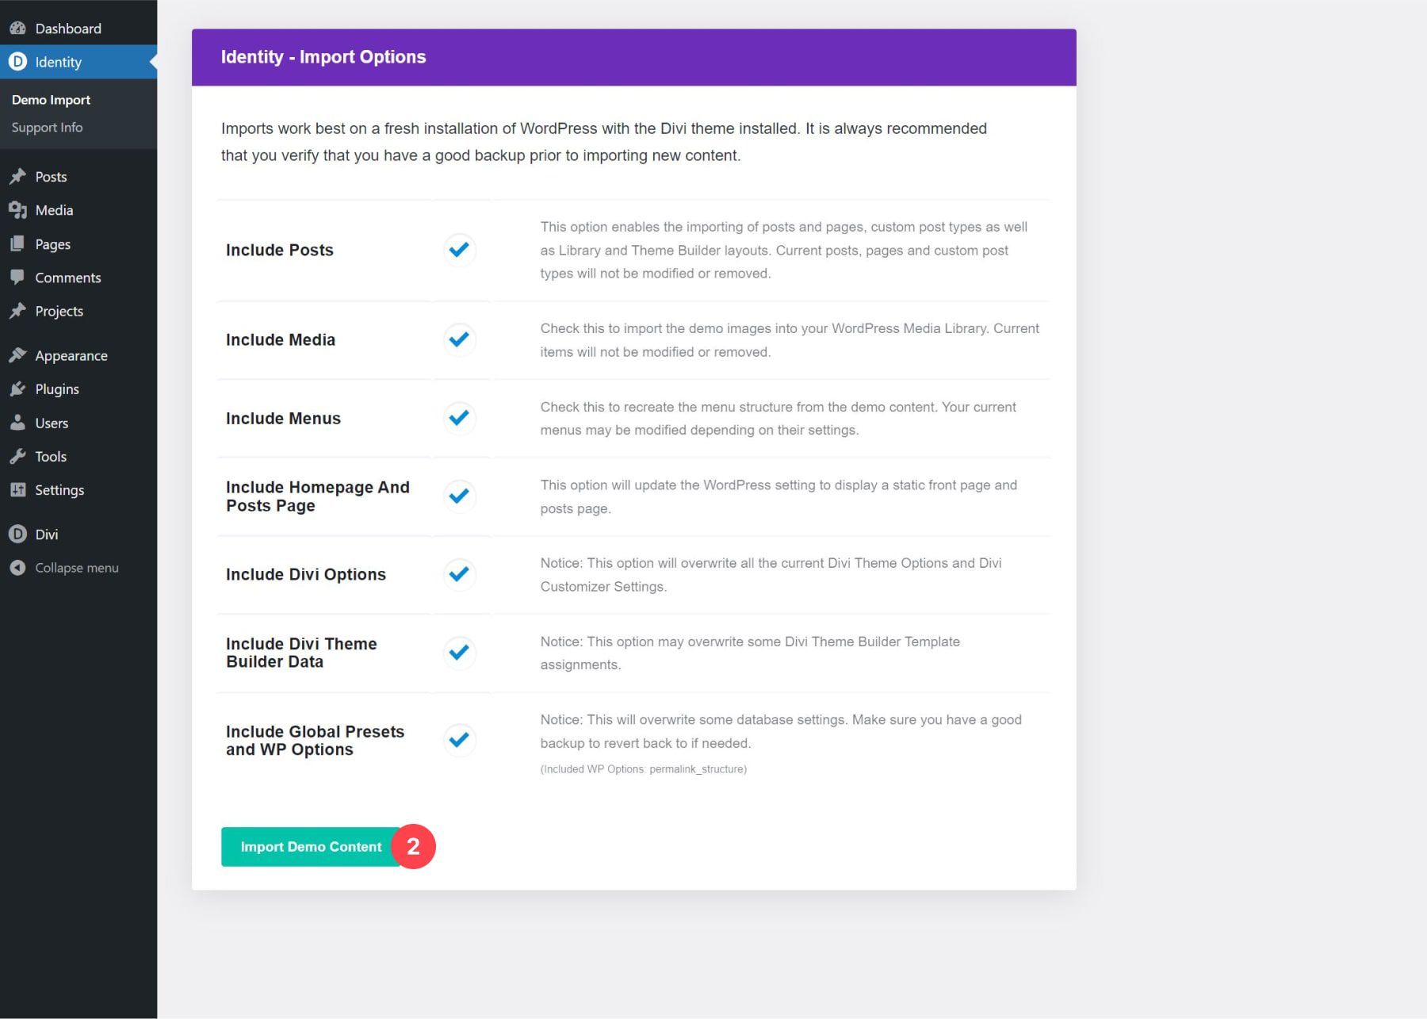Click the Plugins plug icon
Screen dimensions: 1427x1019
pos(17,389)
